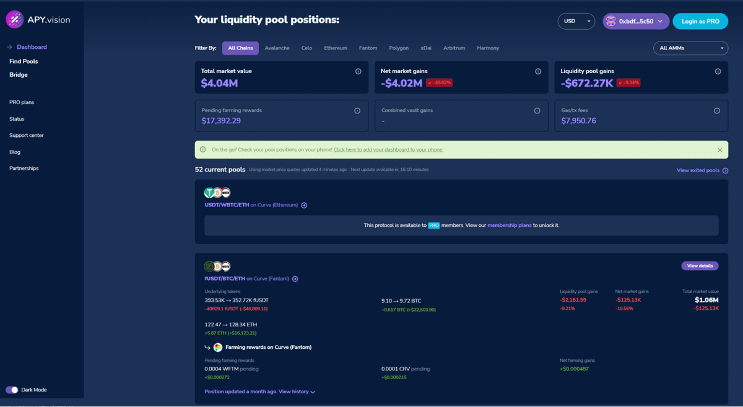The image size is (743, 407).
Task: Go to Find Pools in sidebar
Action: (24, 61)
